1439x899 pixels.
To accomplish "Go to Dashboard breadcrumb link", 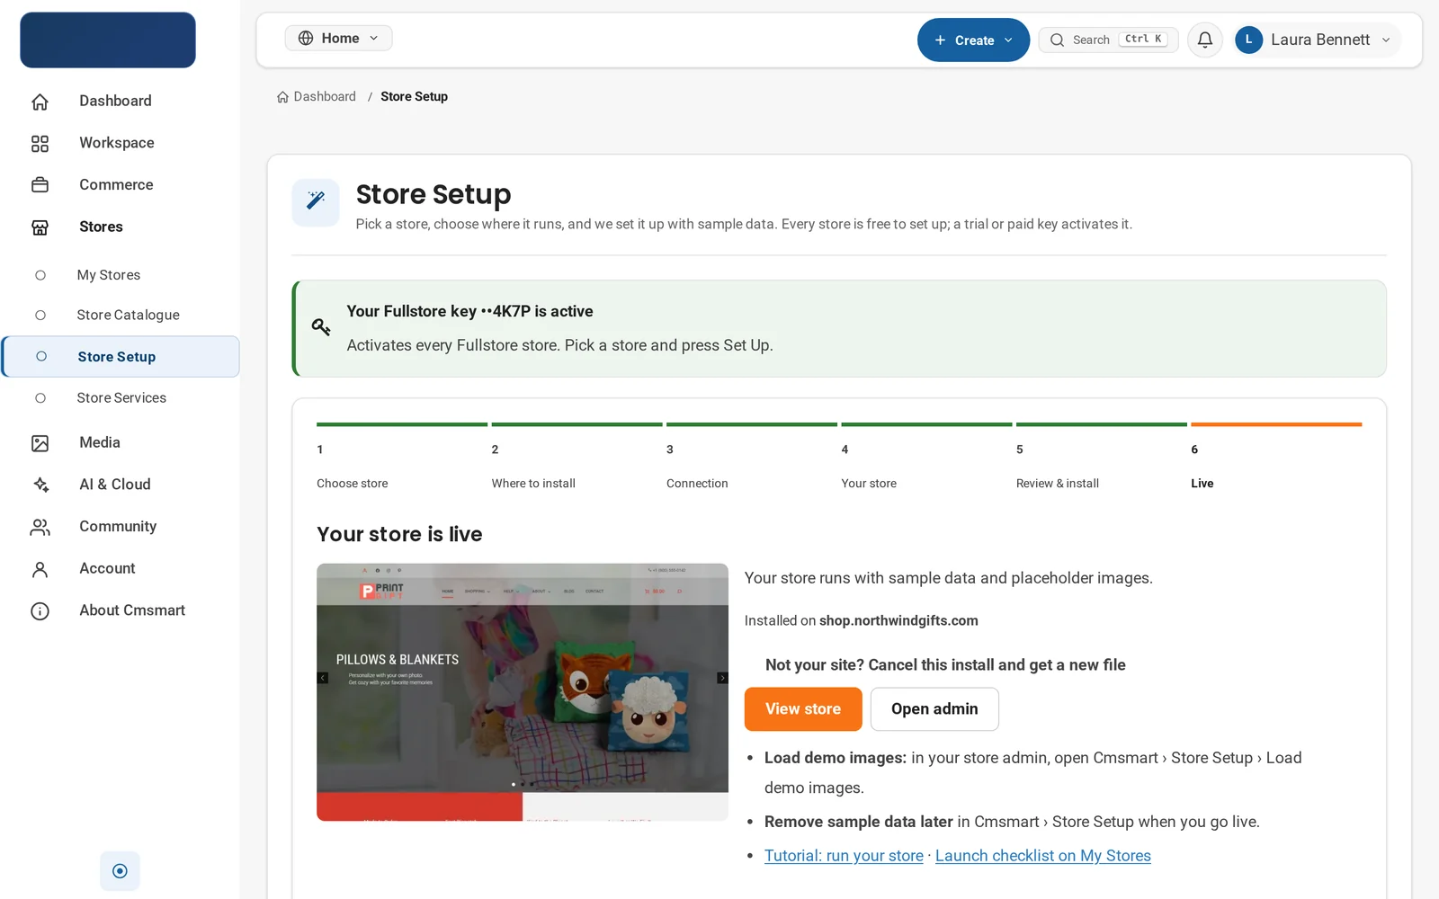I will (317, 96).
